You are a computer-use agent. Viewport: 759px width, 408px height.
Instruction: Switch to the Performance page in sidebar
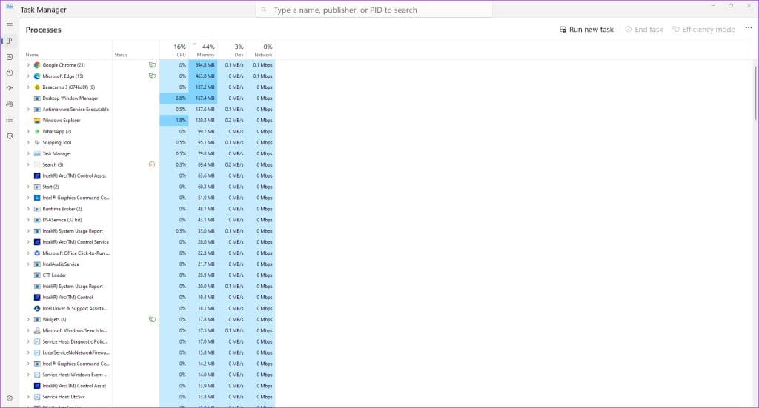pos(10,57)
